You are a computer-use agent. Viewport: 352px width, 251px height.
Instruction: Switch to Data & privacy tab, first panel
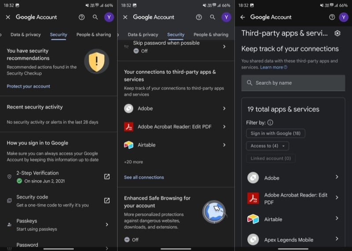click(x=26, y=35)
